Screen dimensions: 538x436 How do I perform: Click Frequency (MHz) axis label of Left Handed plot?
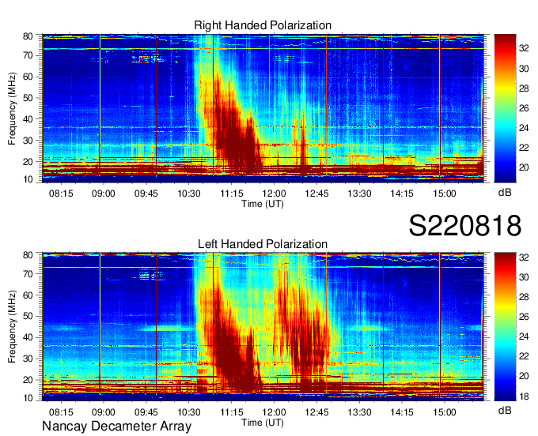(x=12, y=327)
